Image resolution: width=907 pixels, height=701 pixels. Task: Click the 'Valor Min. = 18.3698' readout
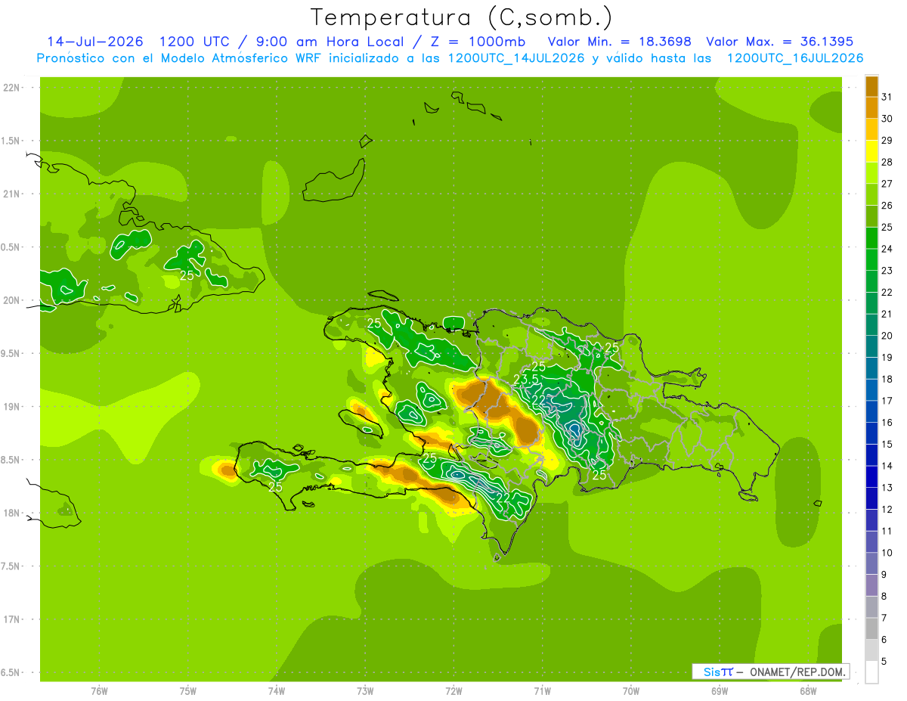[619, 42]
